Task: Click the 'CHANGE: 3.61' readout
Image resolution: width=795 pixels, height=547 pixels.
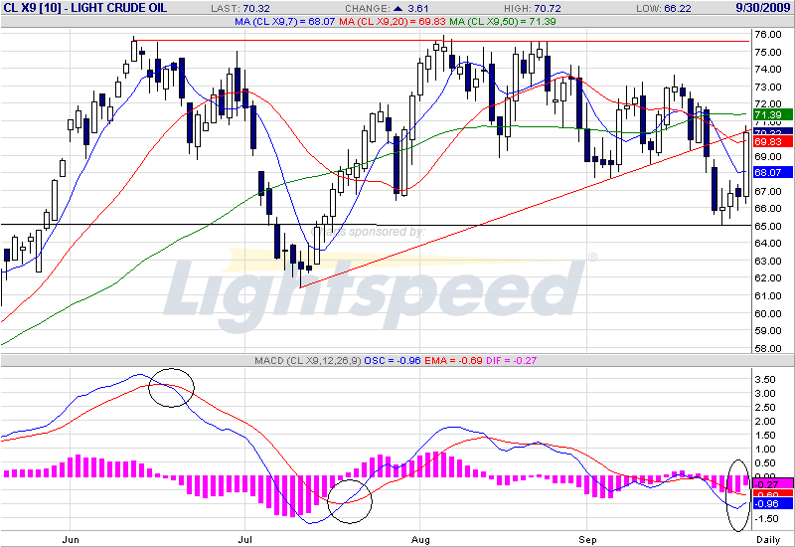Action: pos(387,9)
